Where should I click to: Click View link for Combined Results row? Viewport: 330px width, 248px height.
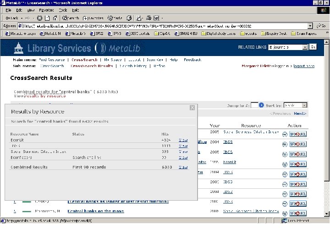[x=183, y=167]
